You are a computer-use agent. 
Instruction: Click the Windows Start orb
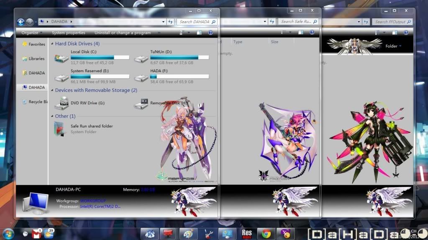pyautogui.click(x=8, y=234)
